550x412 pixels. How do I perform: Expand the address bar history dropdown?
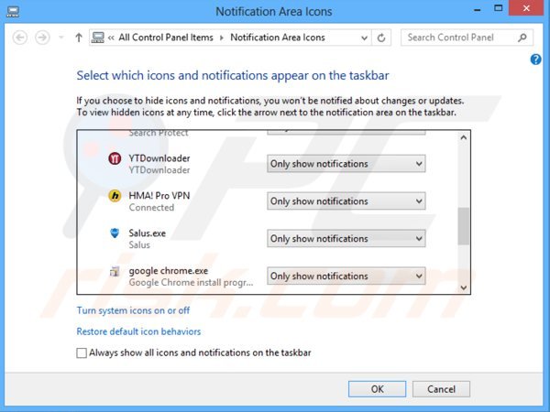click(365, 38)
